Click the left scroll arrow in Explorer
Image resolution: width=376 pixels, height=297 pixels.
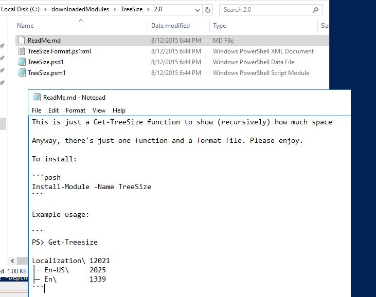click(x=12, y=261)
